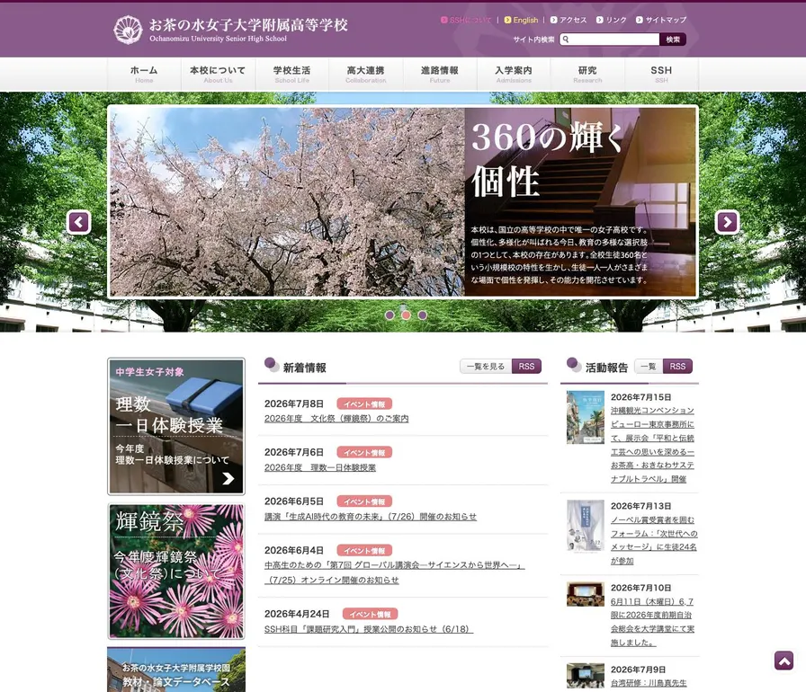Image resolution: width=806 pixels, height=692 pixels.
Task: Open 講演「生成AI時代の教育の未来」news link
Action: [x=371, y=517]
